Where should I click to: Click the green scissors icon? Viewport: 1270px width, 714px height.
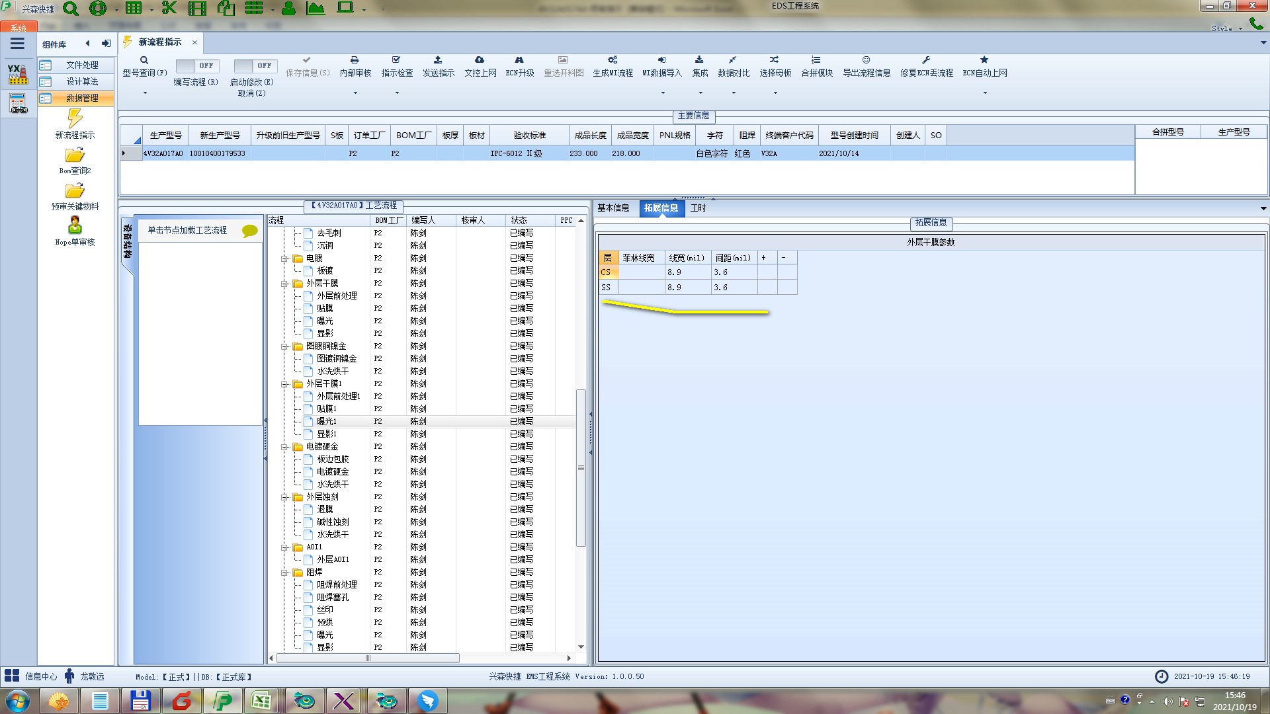coord(169,8)
